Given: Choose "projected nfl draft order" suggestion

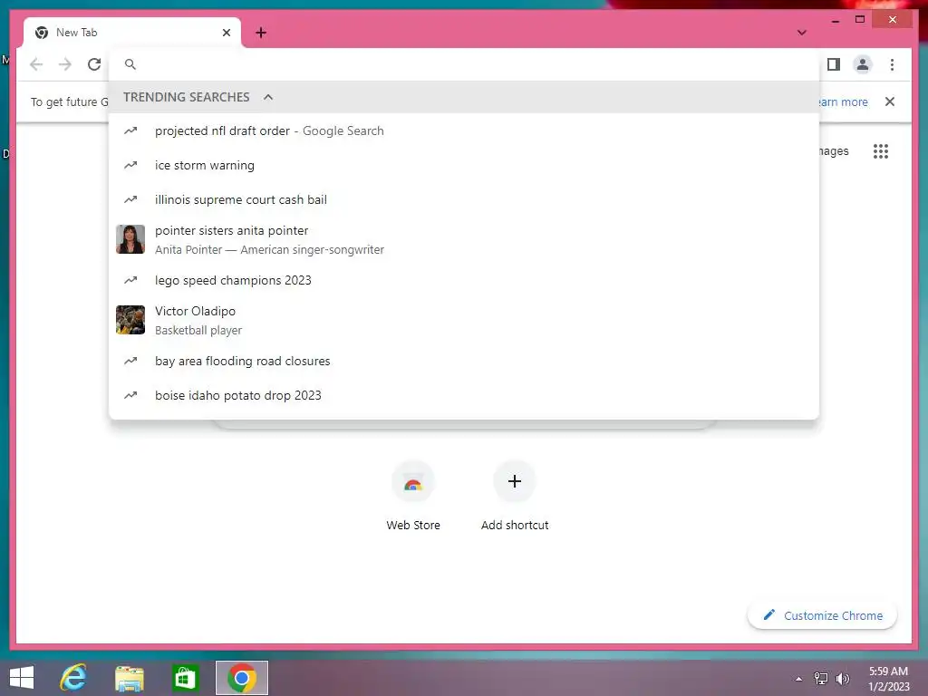Looking at the screenshot, I should pos(464,130).
